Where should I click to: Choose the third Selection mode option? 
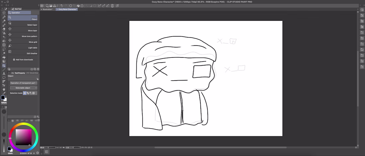(x=31, y=93)
